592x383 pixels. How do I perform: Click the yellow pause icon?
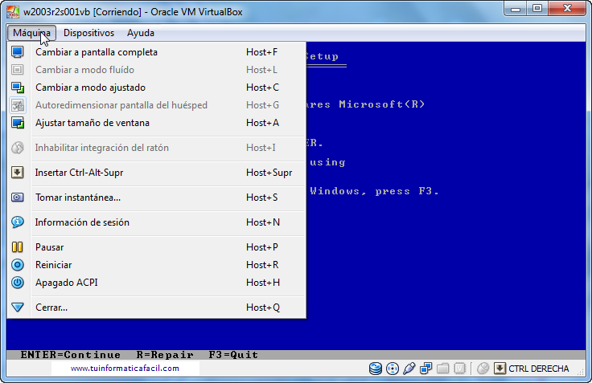[18, 247]
